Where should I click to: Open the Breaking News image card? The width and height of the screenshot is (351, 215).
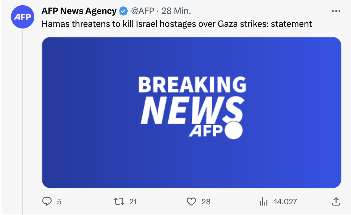(x=191, y=112)
